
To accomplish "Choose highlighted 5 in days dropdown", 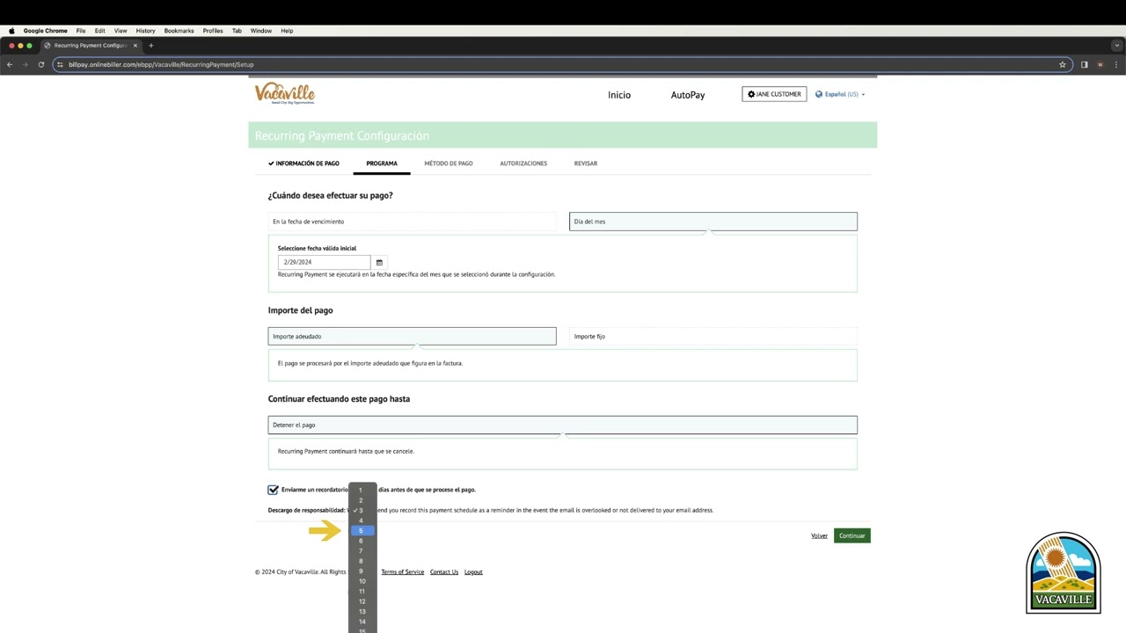I will tap(362, 531).
